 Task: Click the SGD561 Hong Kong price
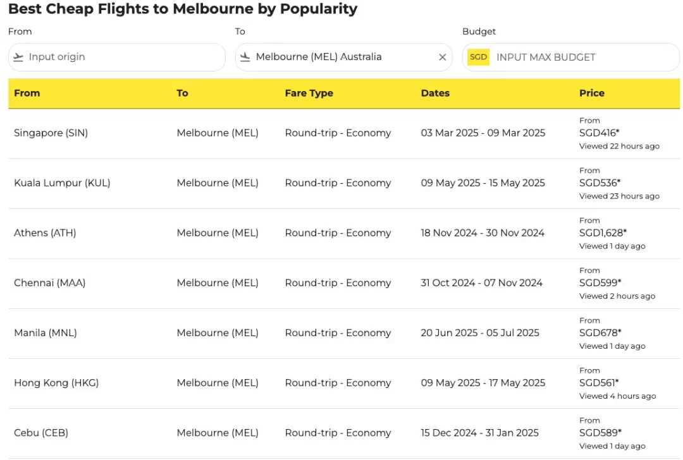598,382
